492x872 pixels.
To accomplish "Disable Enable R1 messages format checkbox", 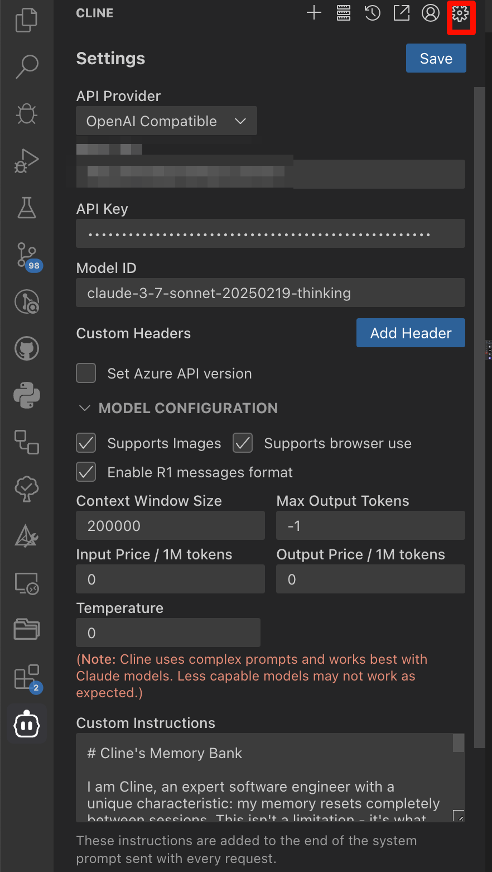I will (x=86, y=472).
